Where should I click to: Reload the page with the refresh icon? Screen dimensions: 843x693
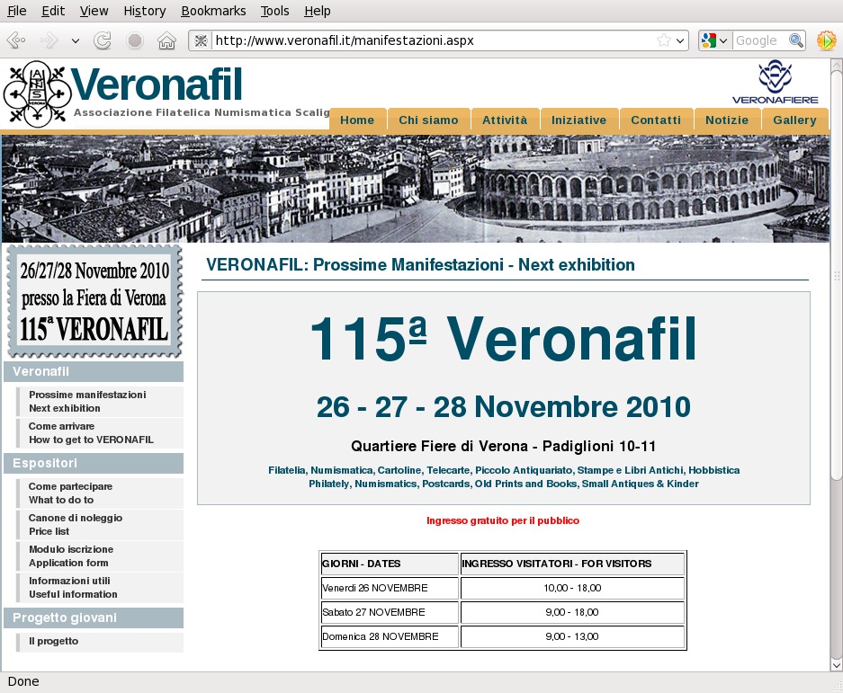[x=103, y=40]
